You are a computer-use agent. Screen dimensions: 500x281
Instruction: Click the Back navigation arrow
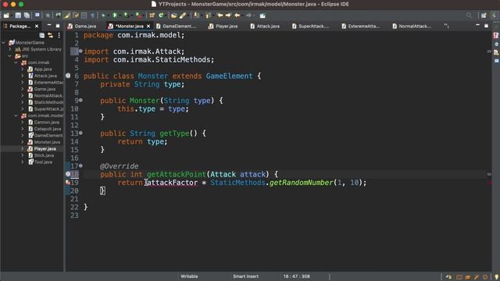click(237, 16)
